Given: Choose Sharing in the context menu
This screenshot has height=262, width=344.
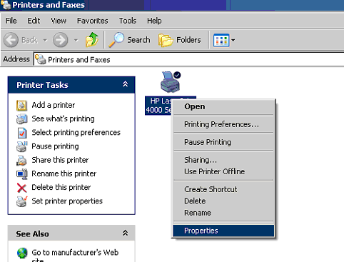Looking at the screenshot, I should point(223,160).
